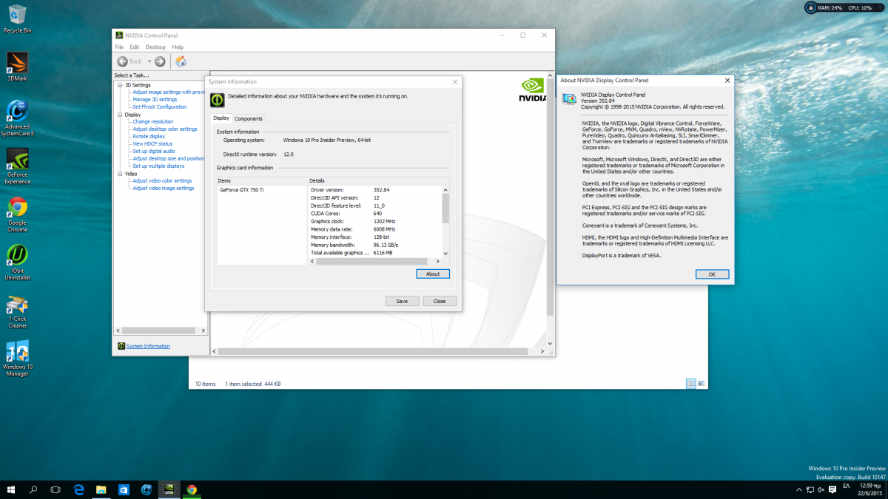This screenshot has width=888, height=499.
Task: Open the Desktop menu
Action: [x=155, y=47]
